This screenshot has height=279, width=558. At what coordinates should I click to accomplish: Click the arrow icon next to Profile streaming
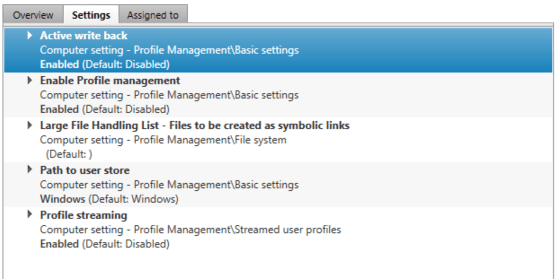click(30, 215)
